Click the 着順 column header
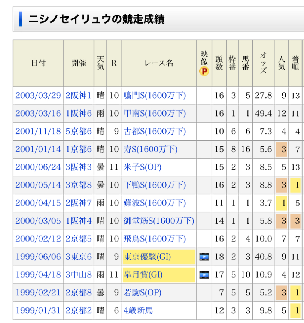The width and height of the screenshot is (304, 323). [x=295, y=63]
